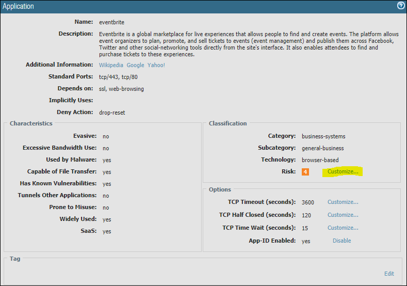Click the general-business subcategory value
Screen dimensions: 407x286
(323, 148)
